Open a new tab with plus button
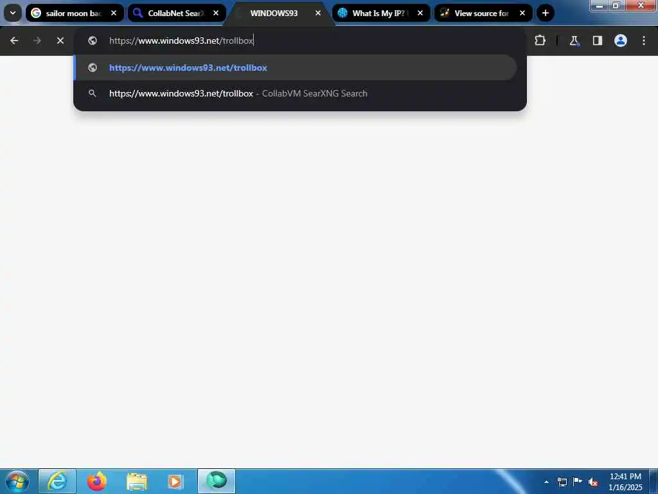The height and width of the screenshot is (494, 658). pos(545,13)
